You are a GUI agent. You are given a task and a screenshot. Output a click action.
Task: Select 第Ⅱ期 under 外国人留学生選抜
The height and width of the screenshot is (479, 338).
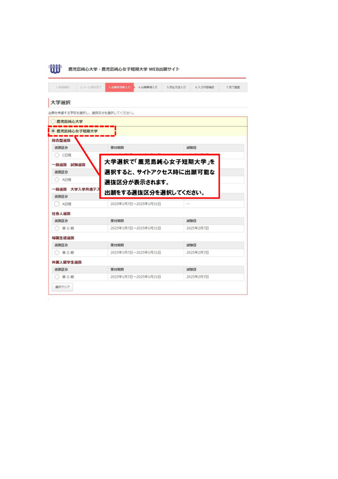pyautogui.click(x=57, y=277)
